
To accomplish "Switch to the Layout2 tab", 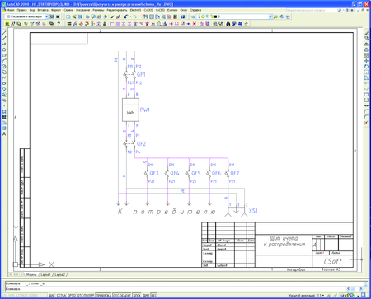I will (x=59, y=274).
